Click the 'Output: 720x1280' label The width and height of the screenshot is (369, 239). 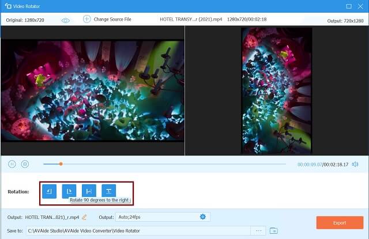click(345, 21)
